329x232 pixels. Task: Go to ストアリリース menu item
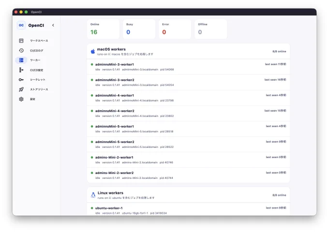(x=39, y=89)
